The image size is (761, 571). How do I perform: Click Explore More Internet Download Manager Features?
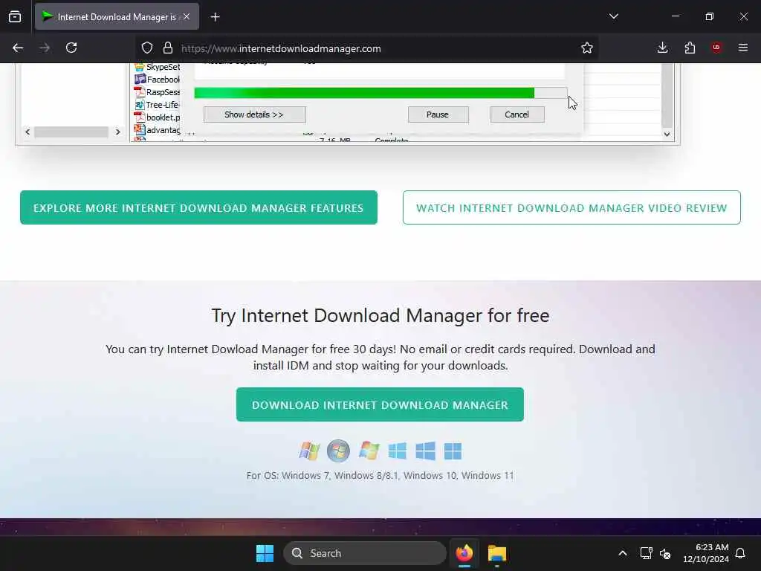pos(198,208)
